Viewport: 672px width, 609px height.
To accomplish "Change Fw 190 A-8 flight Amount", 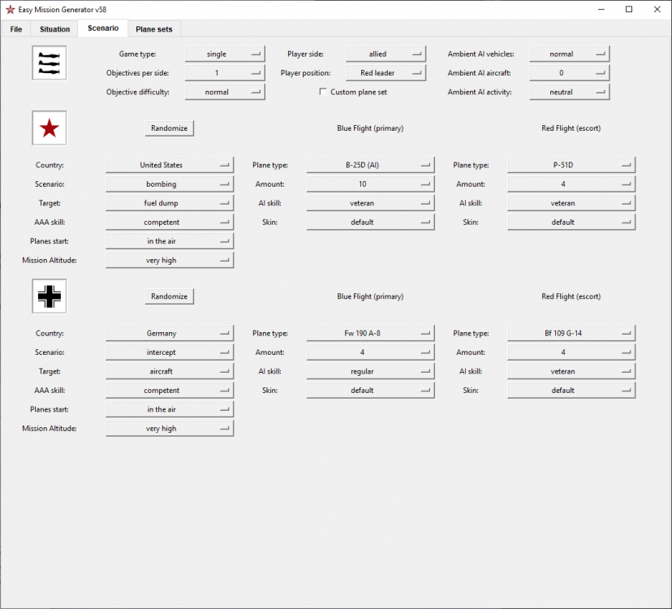I will point(370,352).
